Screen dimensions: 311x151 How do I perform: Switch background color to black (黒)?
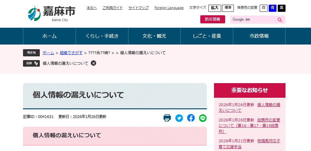[x=281, y=8]
